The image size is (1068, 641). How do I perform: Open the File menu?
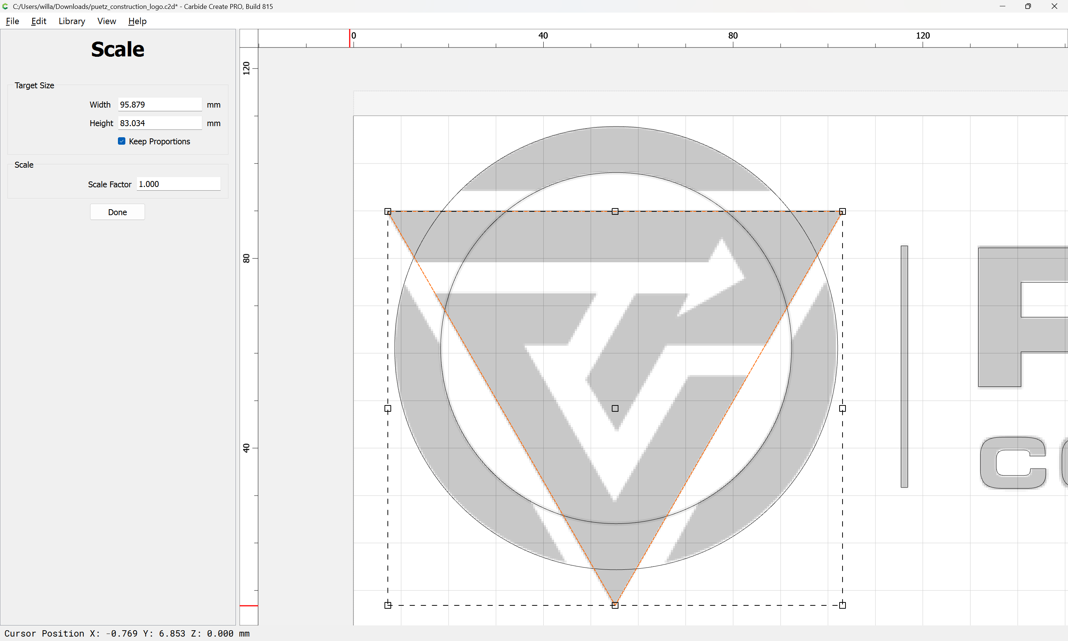[13, 21]
